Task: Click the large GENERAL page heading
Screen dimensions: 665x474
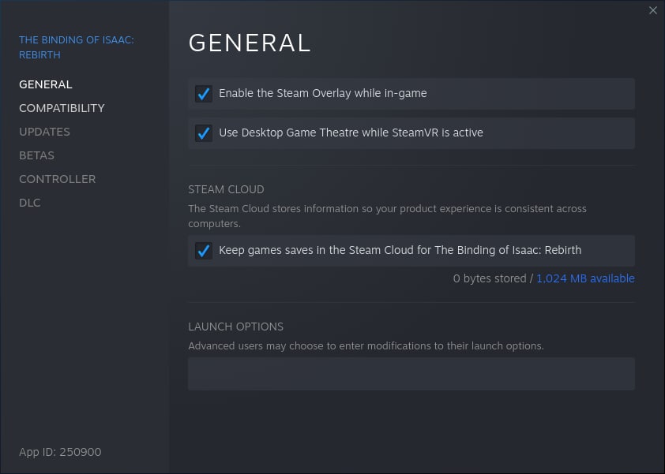Action: coord(250,43)
